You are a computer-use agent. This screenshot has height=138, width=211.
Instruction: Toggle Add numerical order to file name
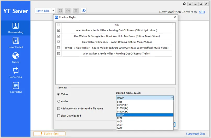[x=59, y=109]
